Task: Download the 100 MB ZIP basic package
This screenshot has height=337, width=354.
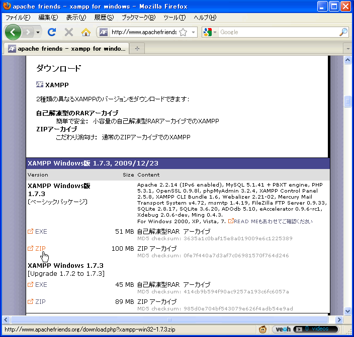Action: tap(40, 249)
